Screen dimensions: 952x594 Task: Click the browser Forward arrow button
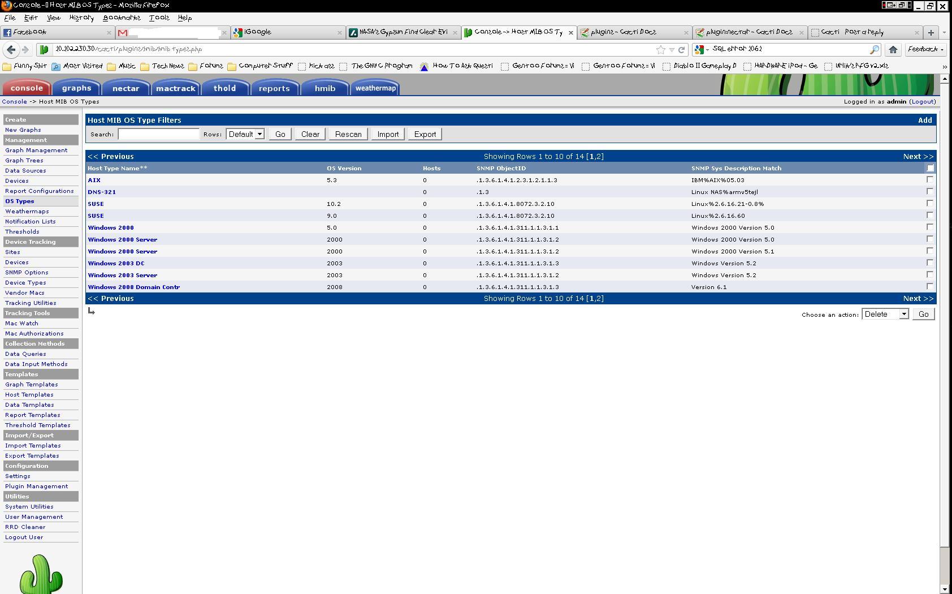[25, 50]
